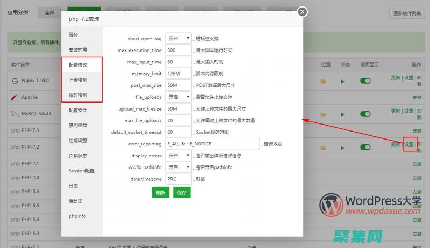Toggle PHP-7.2 homepage display switch
430x248 pixels.
click(x=365, y=145)
